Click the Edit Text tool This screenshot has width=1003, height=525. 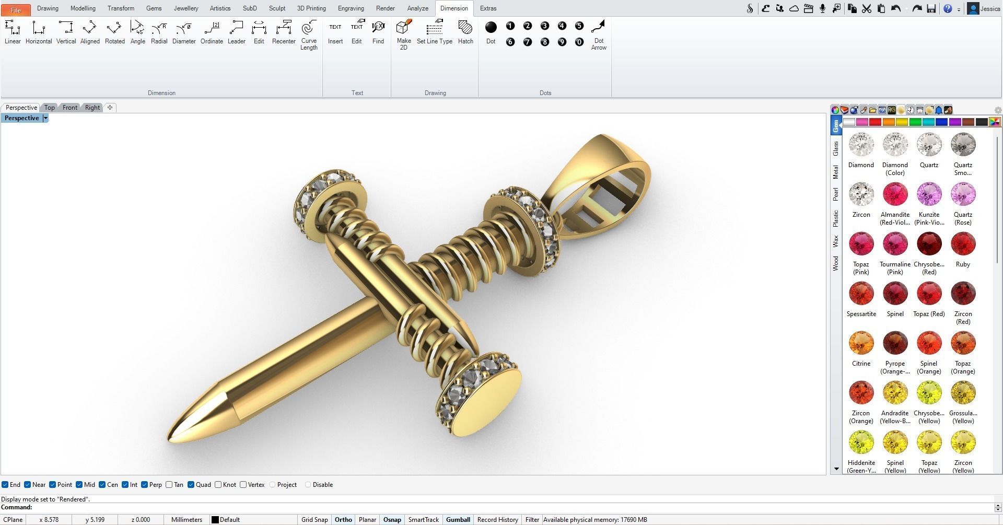(356, 32)
